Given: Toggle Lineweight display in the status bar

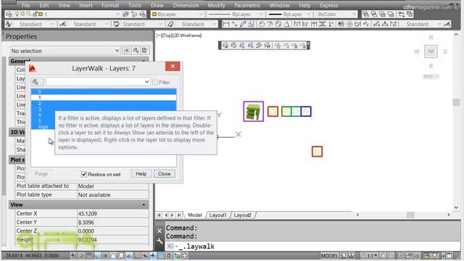Looking at the screenshot, I should click(153, 256).
